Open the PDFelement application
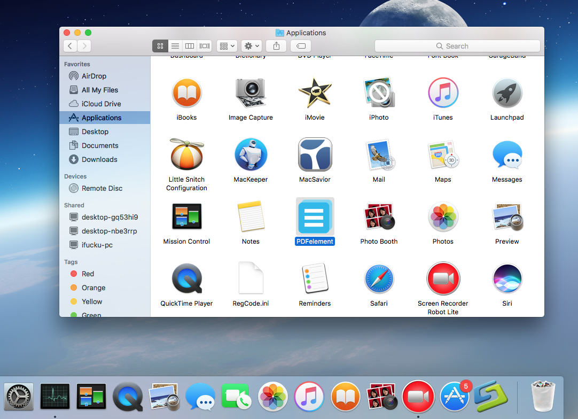The height and width of the screenshot is (419, 578). click(315, 216)
